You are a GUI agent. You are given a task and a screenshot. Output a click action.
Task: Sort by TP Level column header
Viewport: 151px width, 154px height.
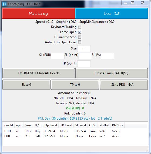pos(66,125)
